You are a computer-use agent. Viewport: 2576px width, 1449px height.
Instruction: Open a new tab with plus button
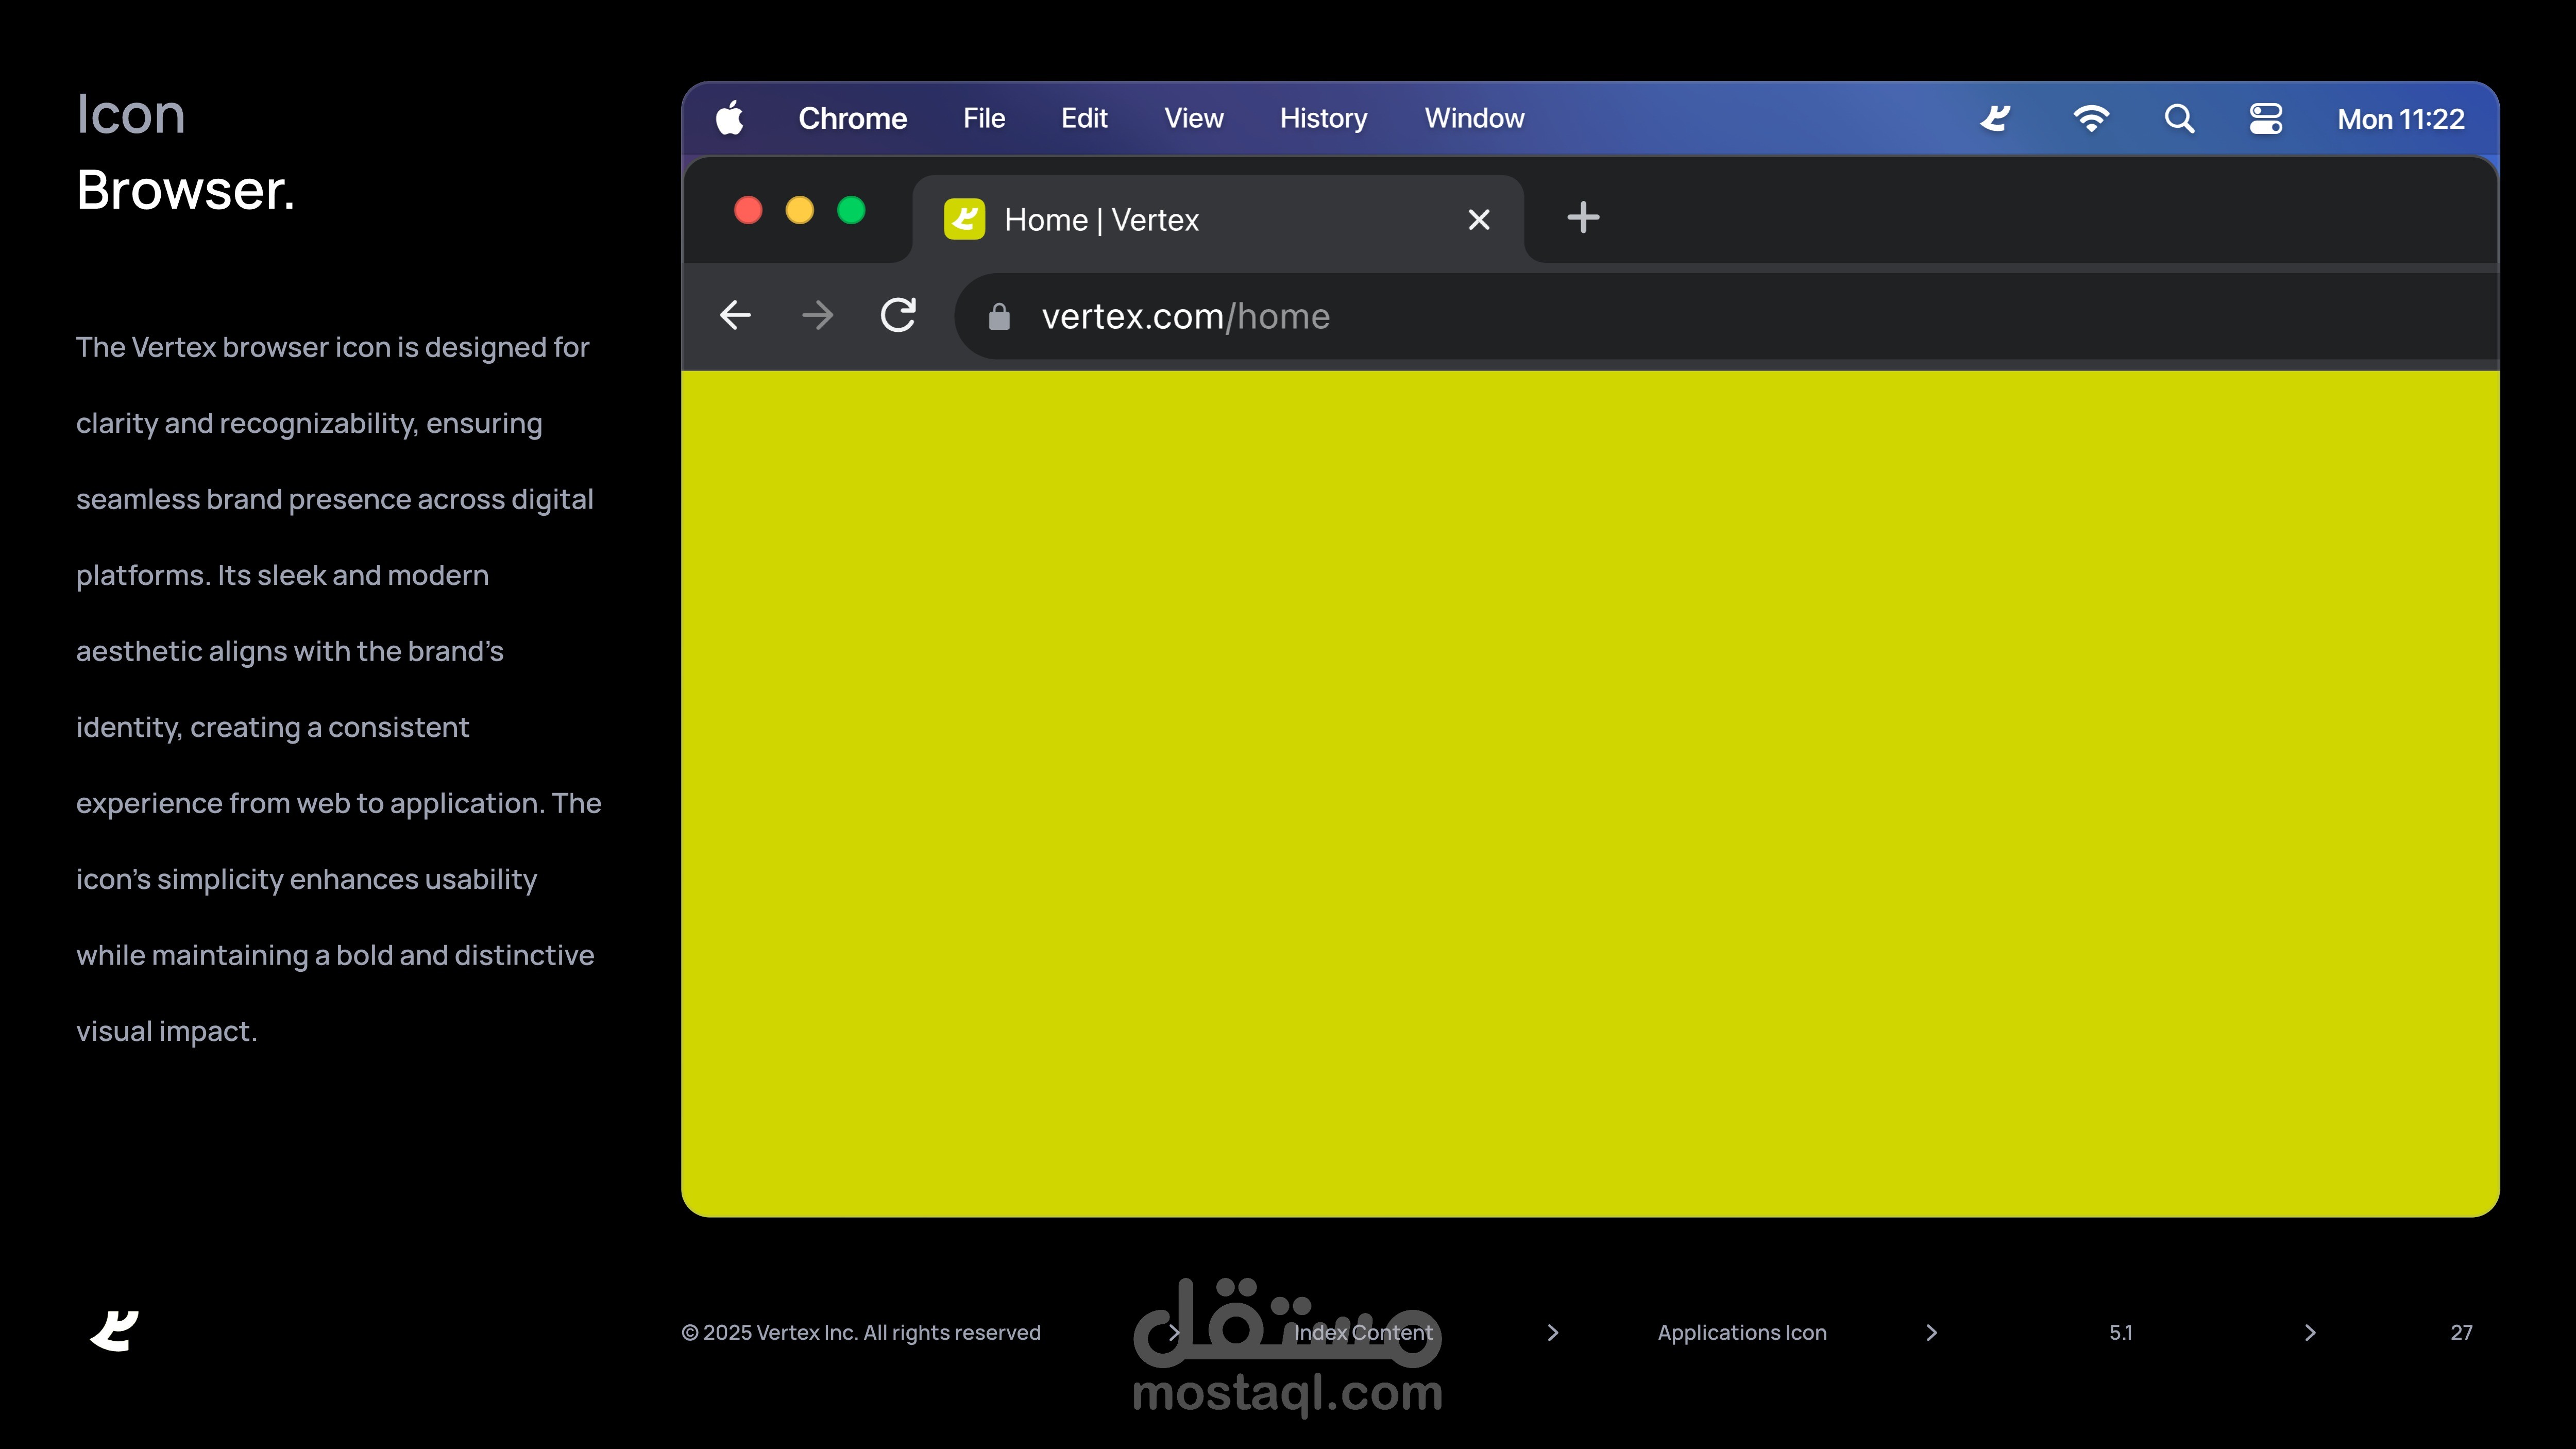point(1583,217)
